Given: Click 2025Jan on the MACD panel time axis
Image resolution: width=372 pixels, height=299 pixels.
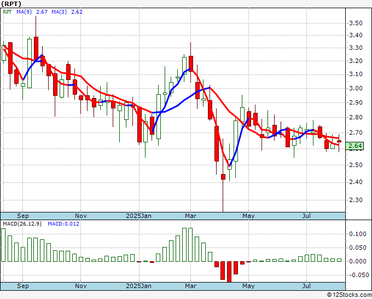Looking at the screenshot, I should (138, 286).
